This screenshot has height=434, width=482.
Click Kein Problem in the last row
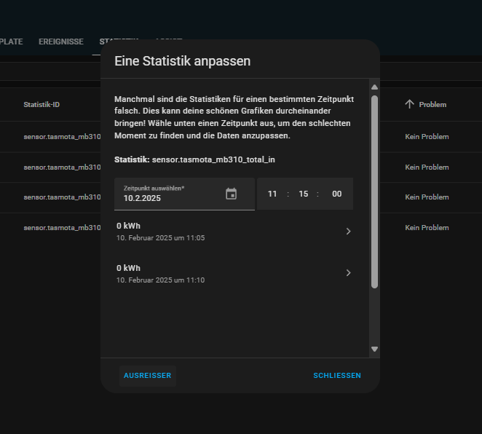tap(427, 228)
